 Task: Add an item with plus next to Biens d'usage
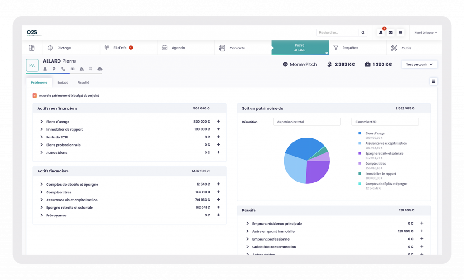pos(218,122)
